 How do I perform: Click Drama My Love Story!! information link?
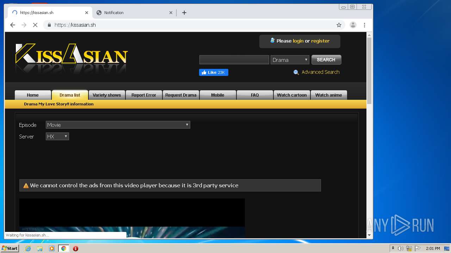pyautogui.click(x=59, y=104)
